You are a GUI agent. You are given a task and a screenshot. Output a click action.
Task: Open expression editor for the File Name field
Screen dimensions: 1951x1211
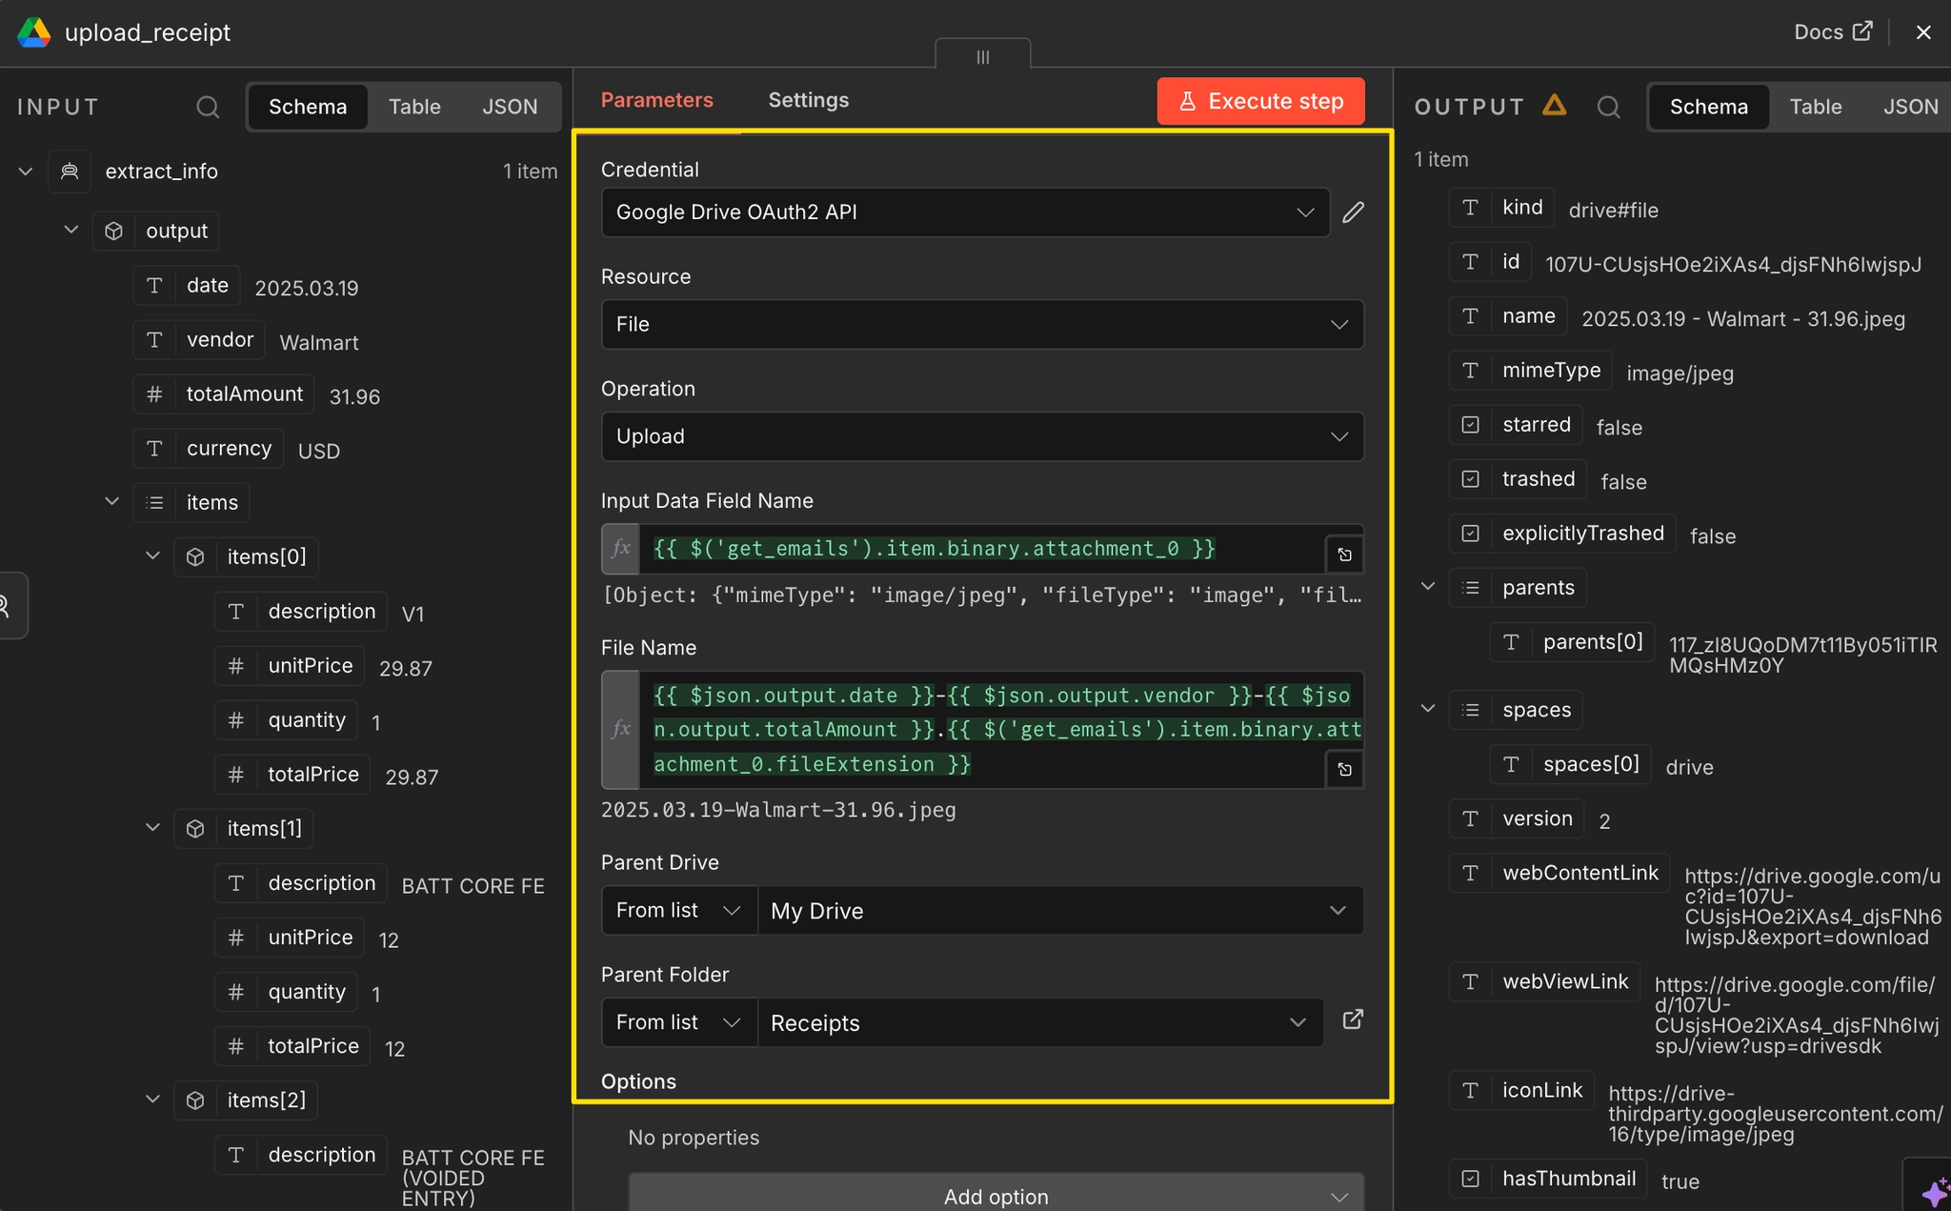coord(1344,769)
